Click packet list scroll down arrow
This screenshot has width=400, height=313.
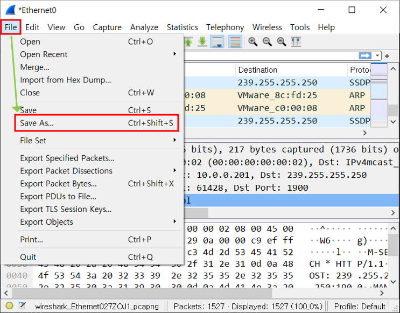click(x=393, y=122)
